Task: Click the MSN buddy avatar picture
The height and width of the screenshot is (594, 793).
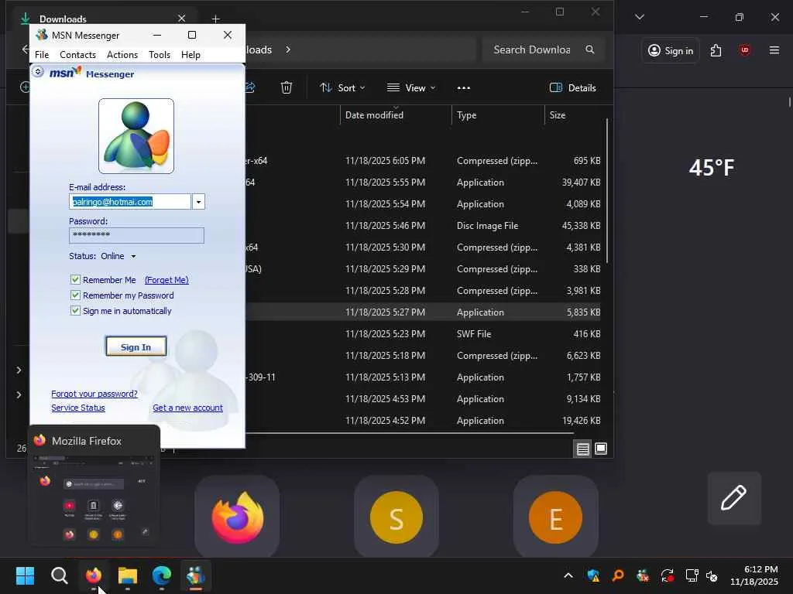Action: (136, 136)
